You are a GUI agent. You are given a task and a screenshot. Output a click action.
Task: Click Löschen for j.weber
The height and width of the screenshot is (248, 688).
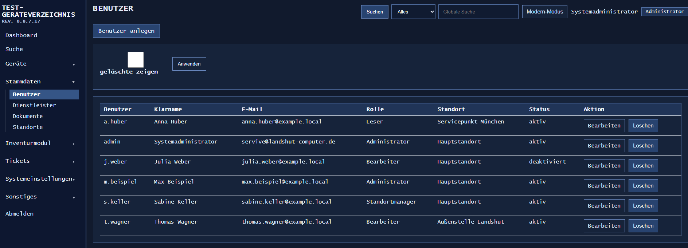pos(643,166)
